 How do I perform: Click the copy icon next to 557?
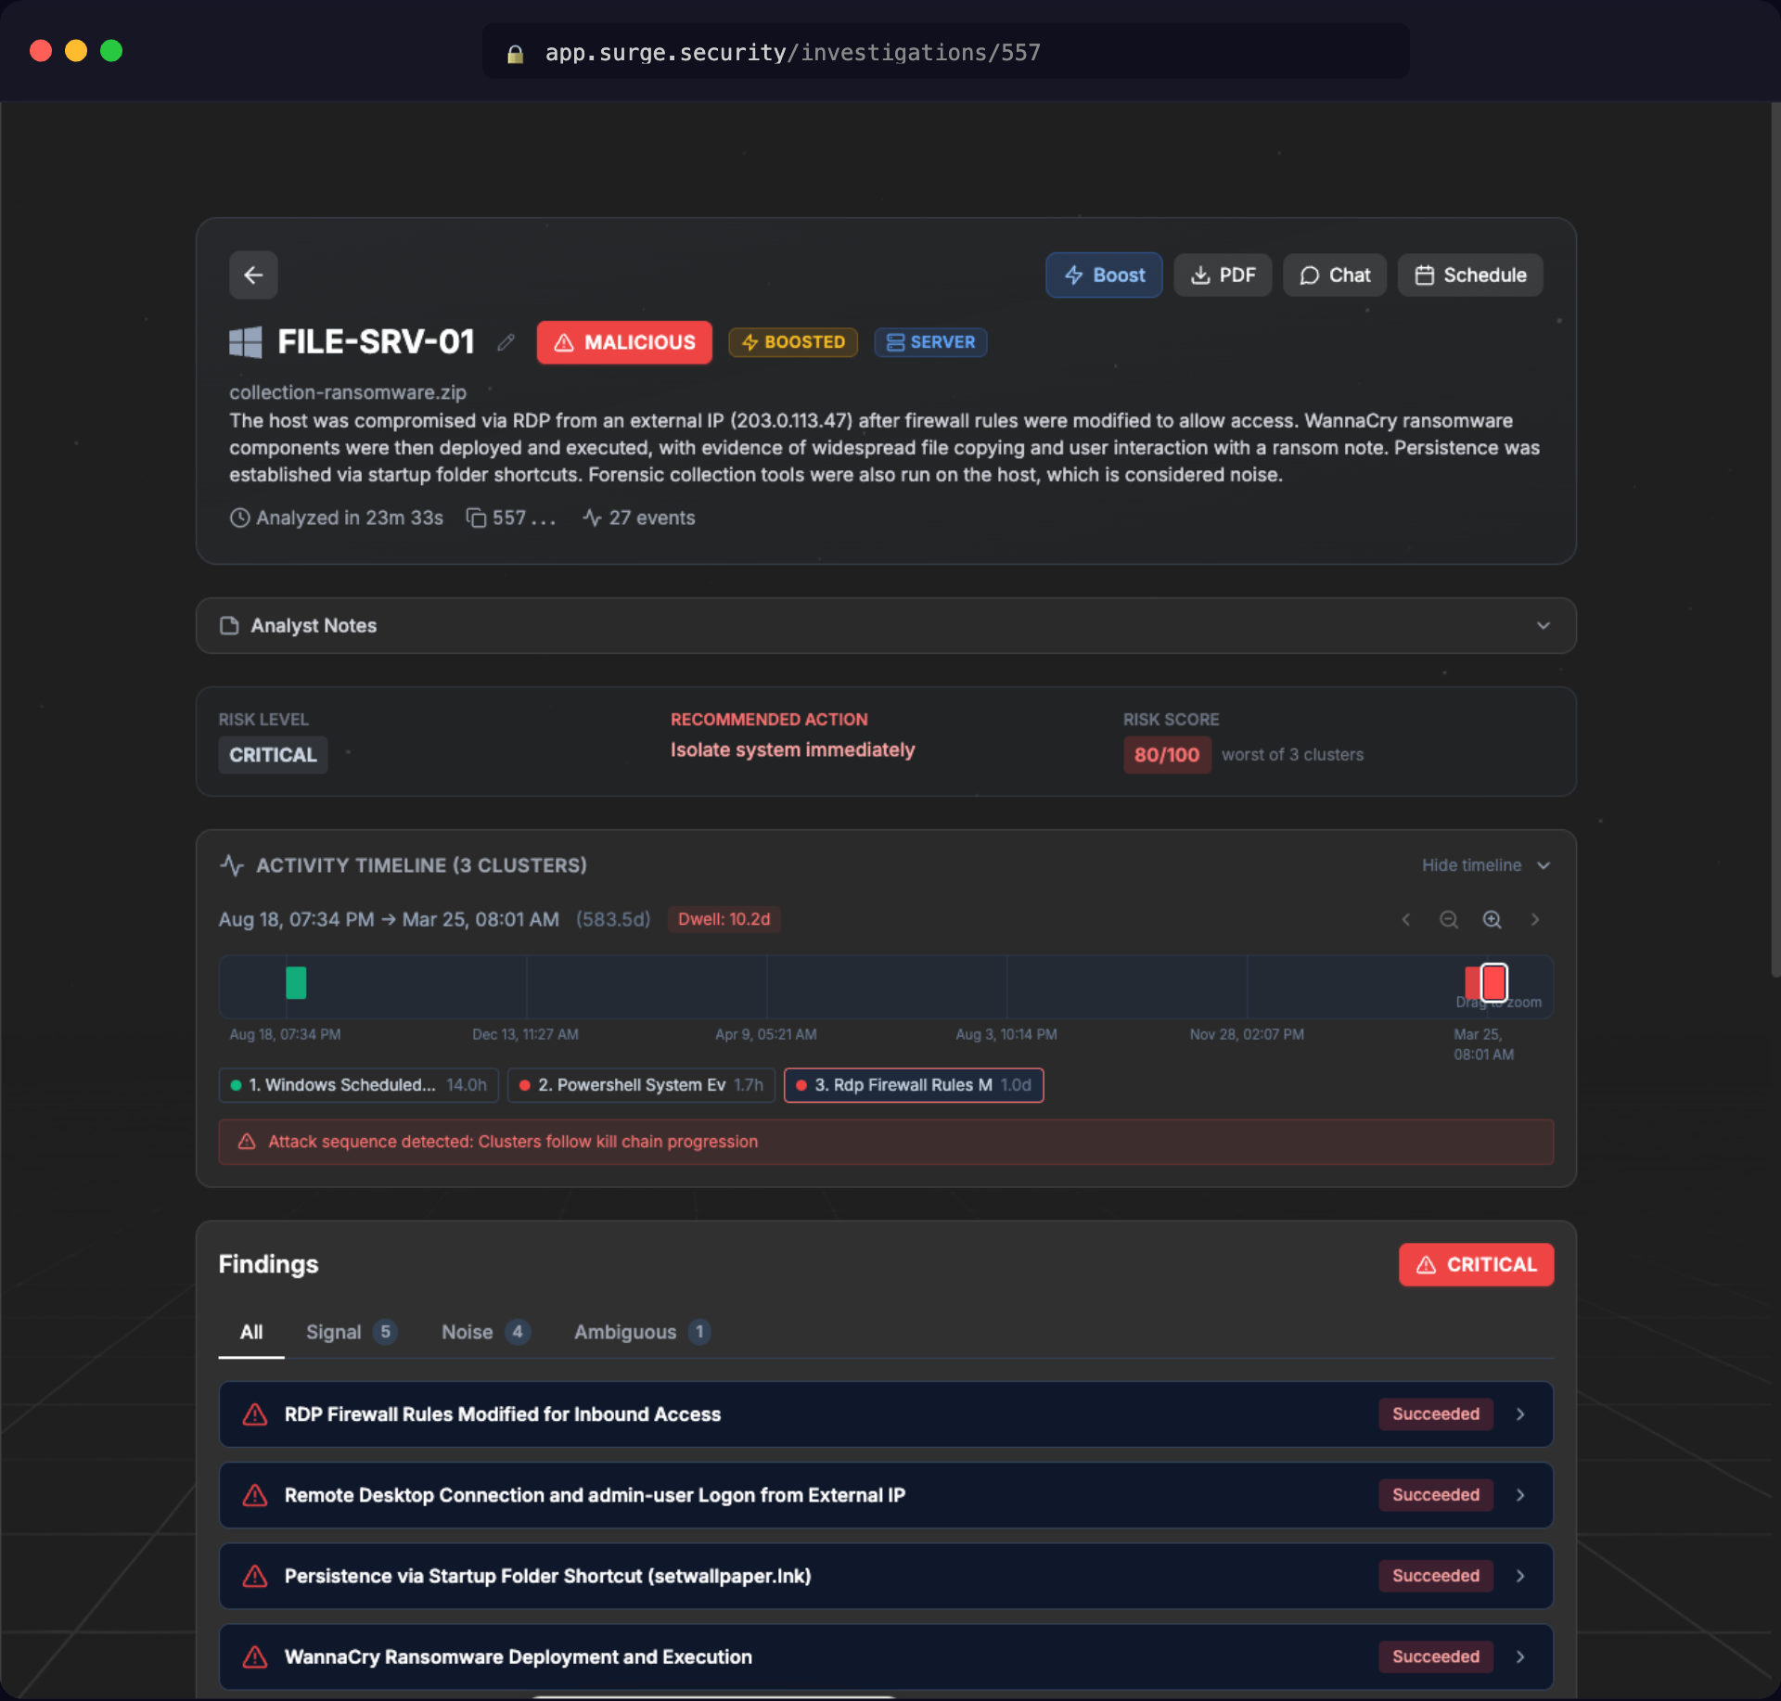[x=476, y=518]
